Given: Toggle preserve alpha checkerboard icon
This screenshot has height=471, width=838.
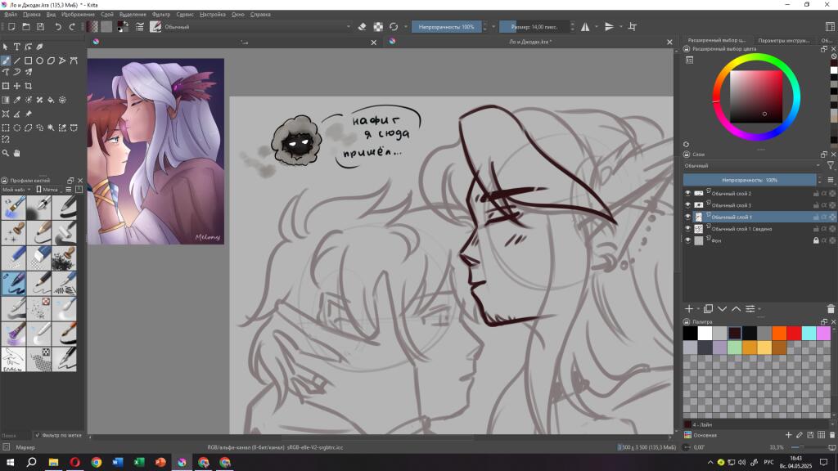Looking at the screenshot, I should (x=378, y=27).
